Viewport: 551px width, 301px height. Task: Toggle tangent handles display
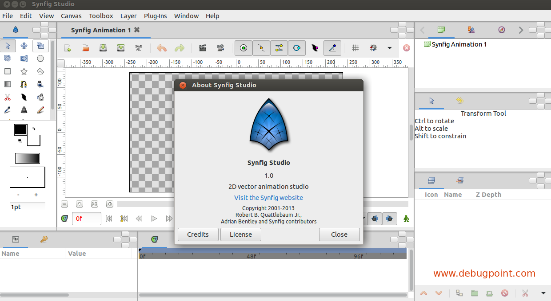tap(279, 48)
